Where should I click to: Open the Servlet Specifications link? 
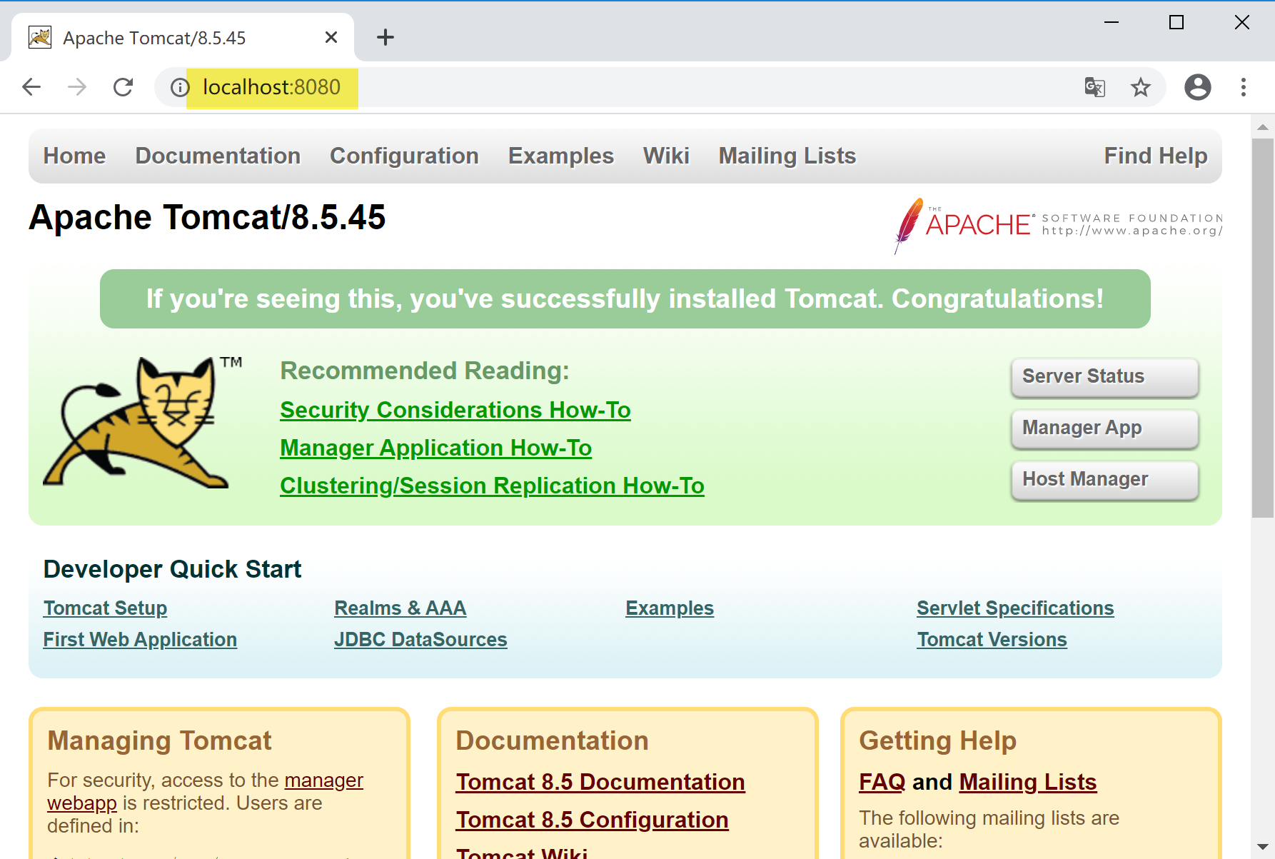[1015, 608]
